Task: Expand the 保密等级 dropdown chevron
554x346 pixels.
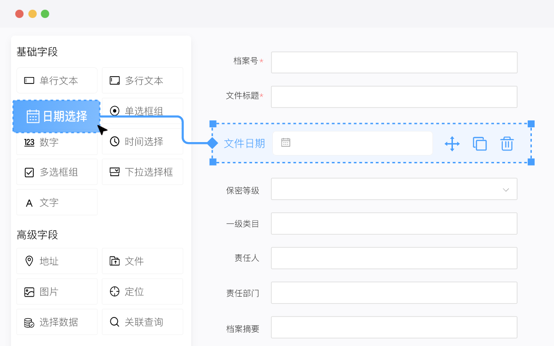Action: point(506,190)
